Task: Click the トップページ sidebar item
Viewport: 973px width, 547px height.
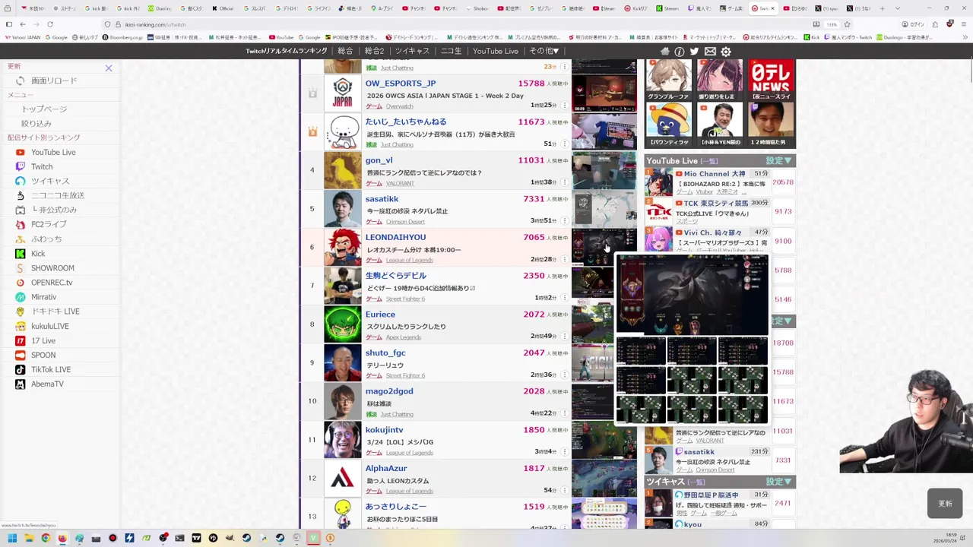Action: tap(44, 109)
